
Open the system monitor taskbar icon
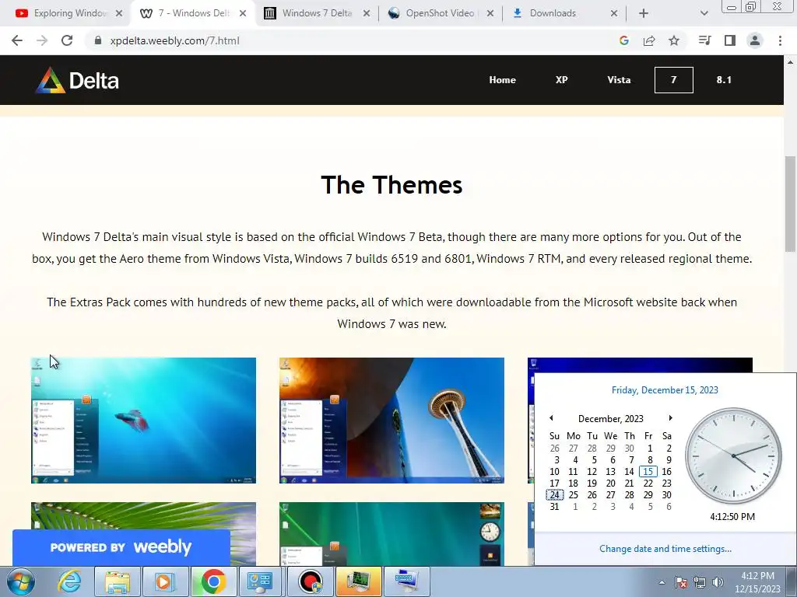pyautogui.click(x=358, y=581)
